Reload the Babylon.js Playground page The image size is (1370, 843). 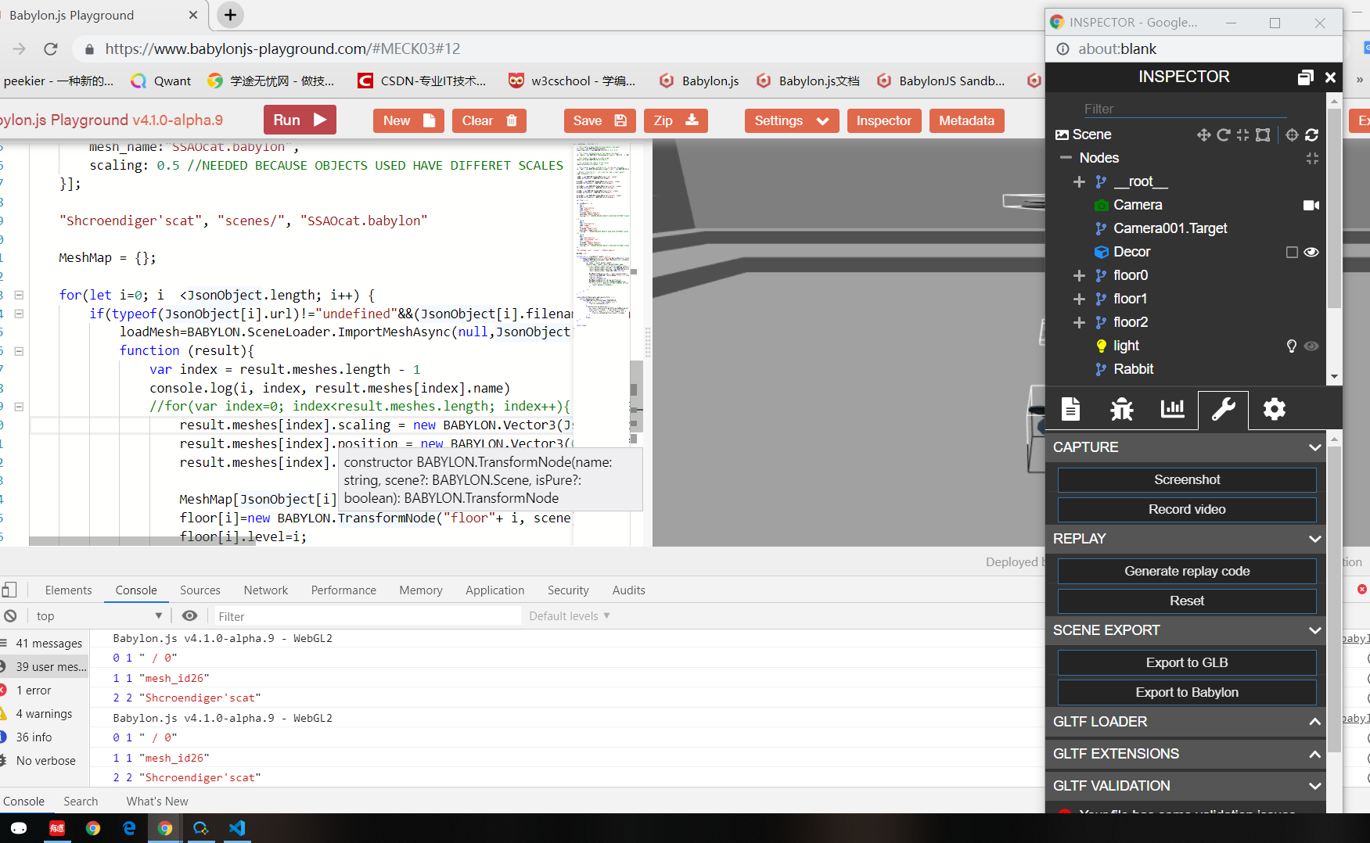tap(51, 48)
